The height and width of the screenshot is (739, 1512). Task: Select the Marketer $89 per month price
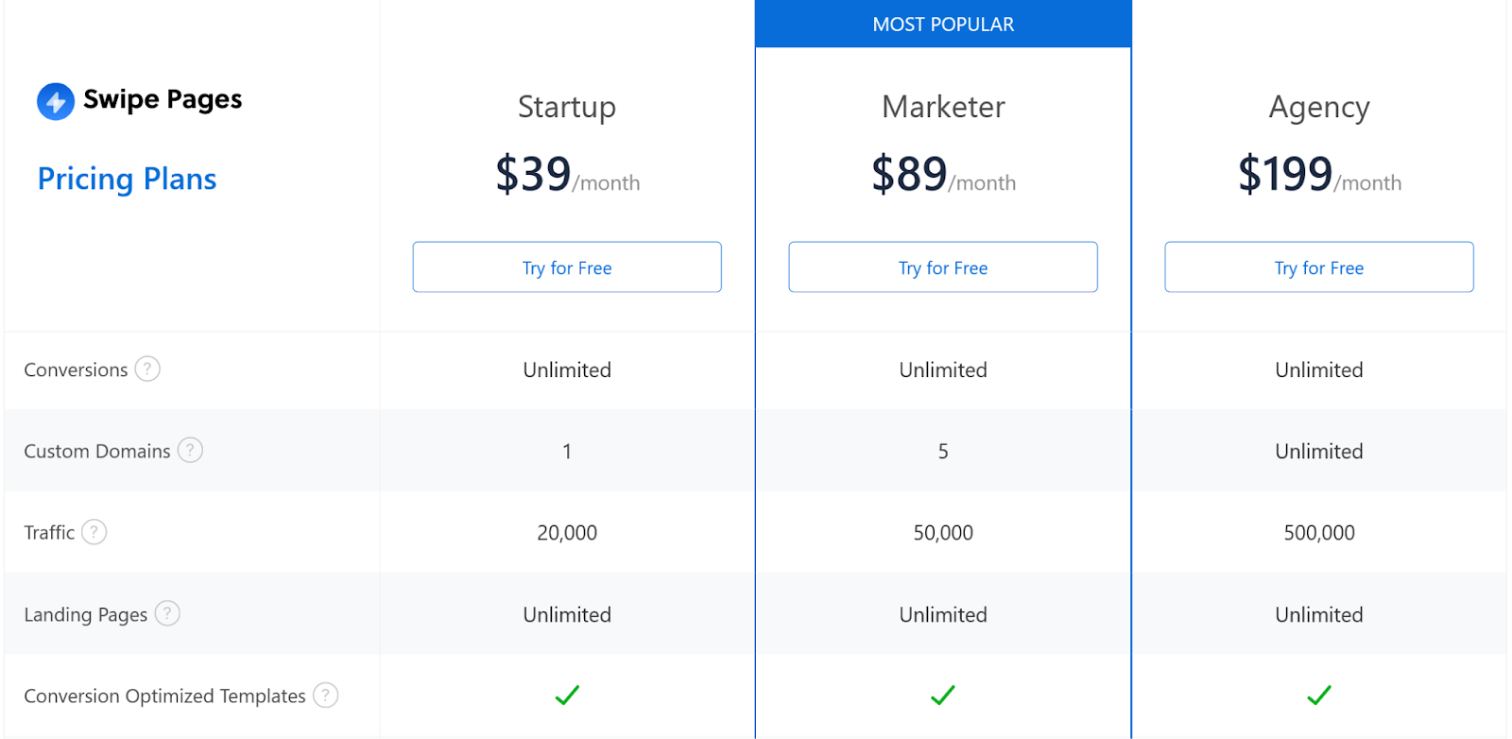click(943, 175)
